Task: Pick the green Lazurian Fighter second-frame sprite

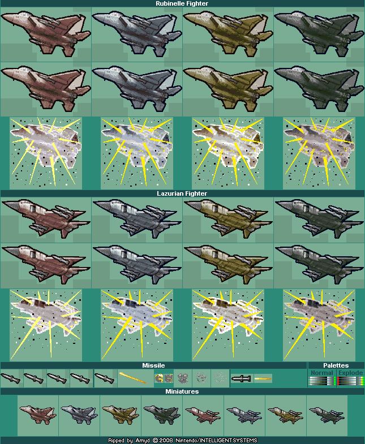Action: (x=319, y=266)
